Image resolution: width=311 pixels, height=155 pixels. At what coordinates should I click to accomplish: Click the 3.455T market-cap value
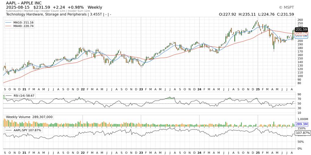coord(96,15)
